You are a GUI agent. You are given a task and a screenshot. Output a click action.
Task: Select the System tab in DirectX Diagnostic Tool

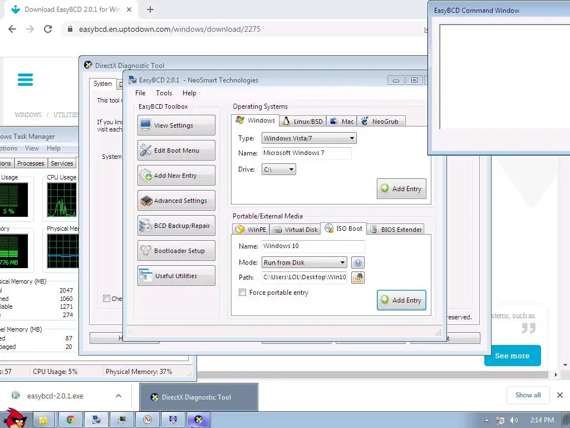(x=103, y=84)
